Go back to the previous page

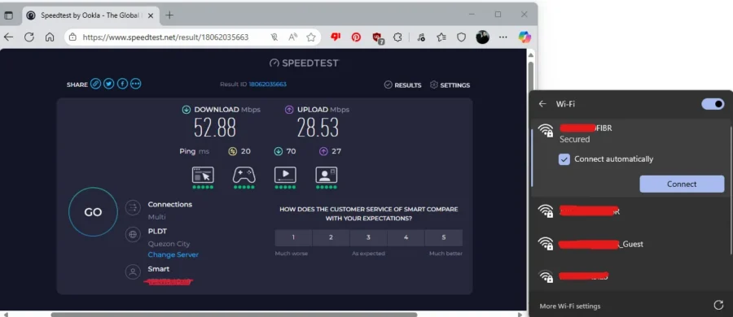(8, 37)
